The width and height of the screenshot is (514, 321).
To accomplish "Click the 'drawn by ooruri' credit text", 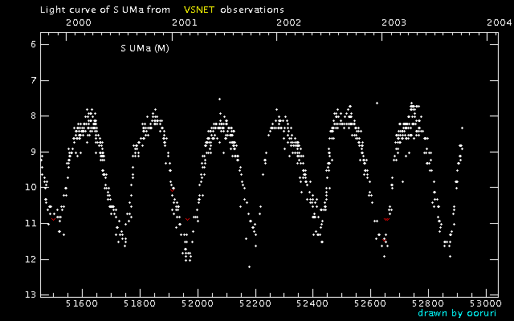I will (x=451, y=313).
